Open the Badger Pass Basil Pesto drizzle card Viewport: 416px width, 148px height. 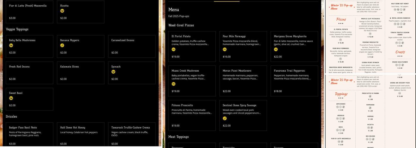[30, 135]
